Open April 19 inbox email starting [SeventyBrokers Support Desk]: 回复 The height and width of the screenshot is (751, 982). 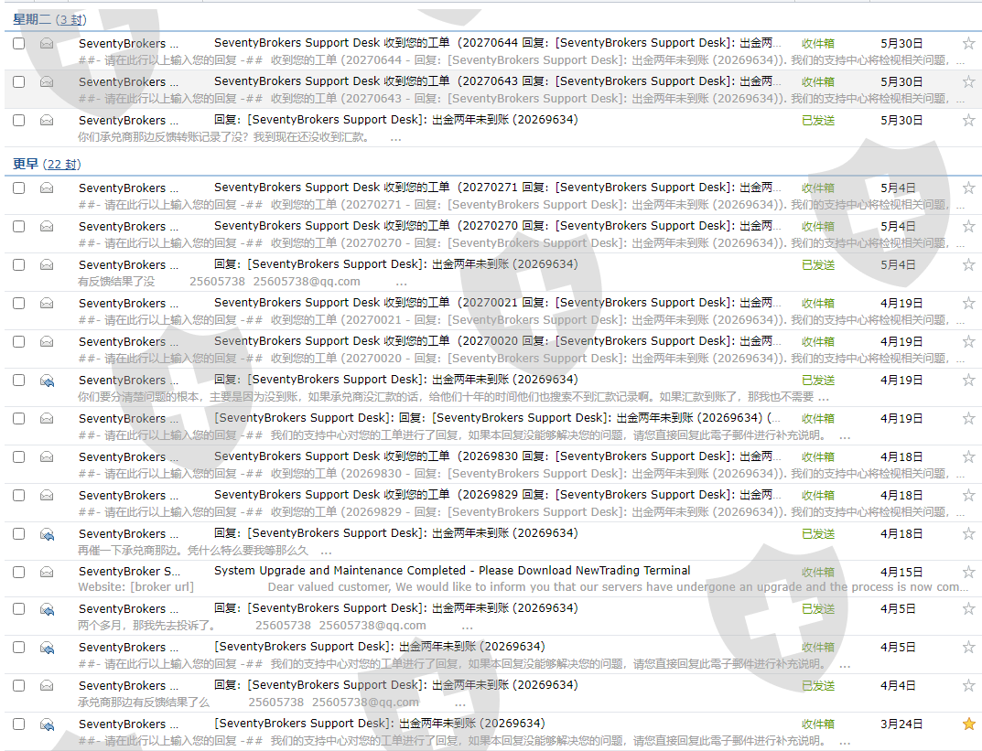point(497,417)
